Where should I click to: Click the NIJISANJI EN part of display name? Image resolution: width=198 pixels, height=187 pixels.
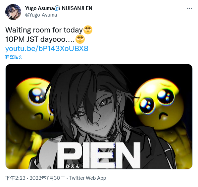(77, 8)
